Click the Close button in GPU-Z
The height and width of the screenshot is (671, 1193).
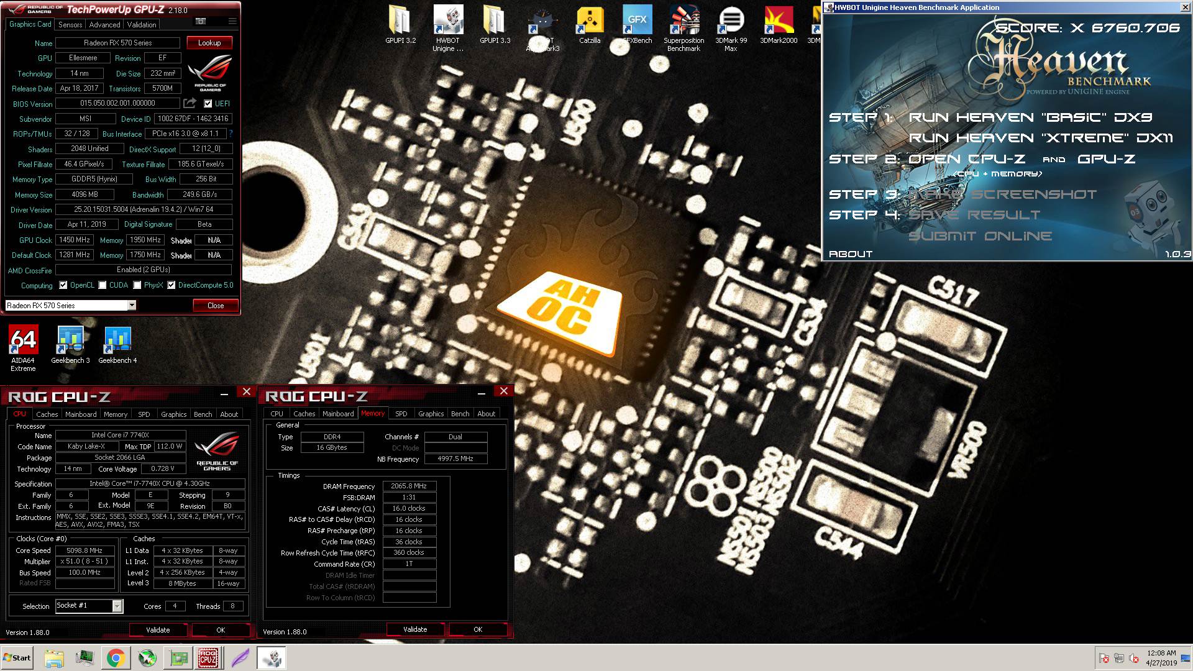[216, 305]
